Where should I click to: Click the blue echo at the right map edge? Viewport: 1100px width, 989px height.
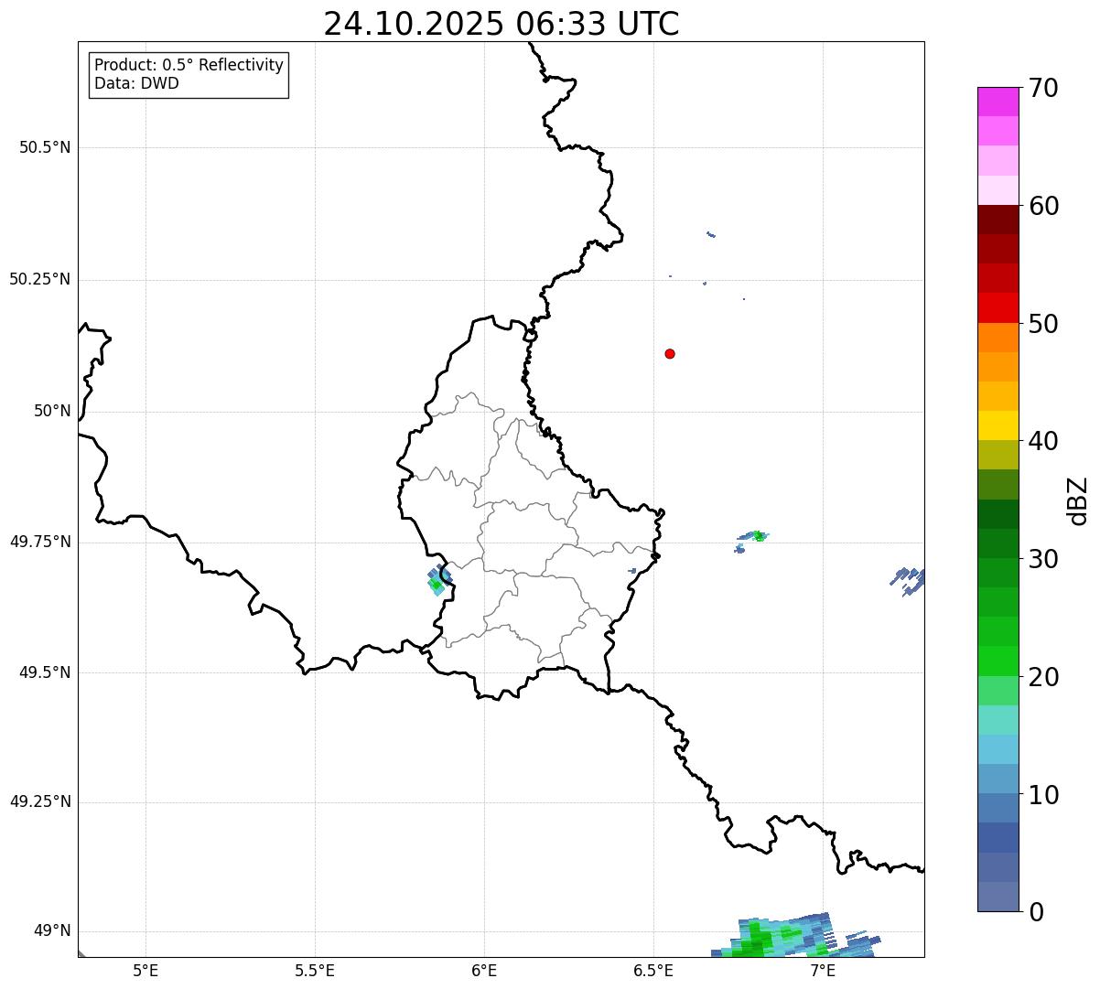(909, 578)
